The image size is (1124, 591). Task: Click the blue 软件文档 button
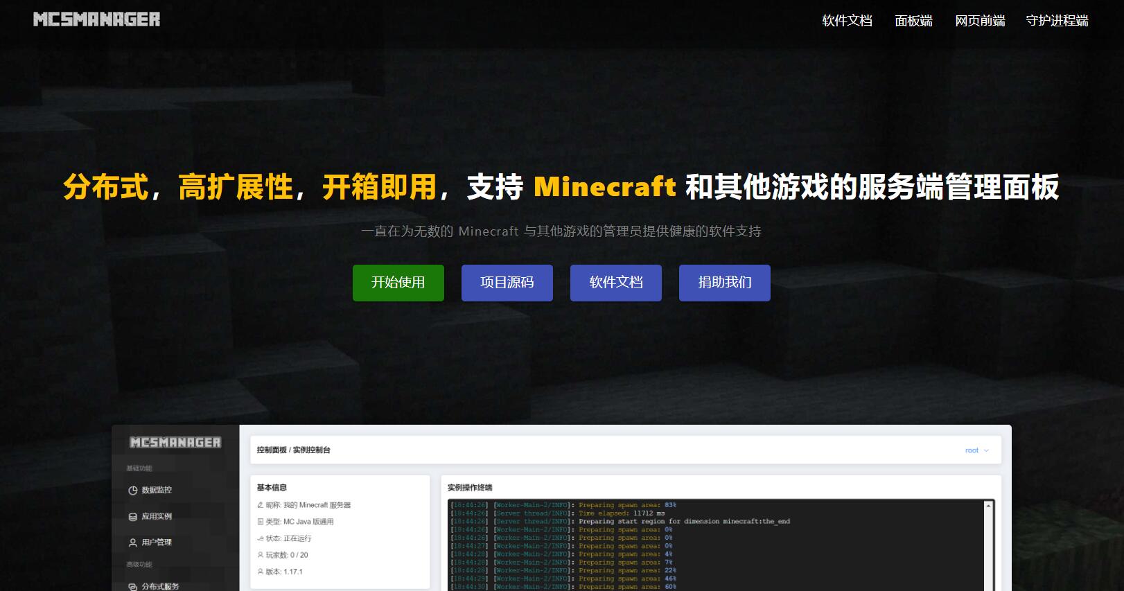[616, 283]
